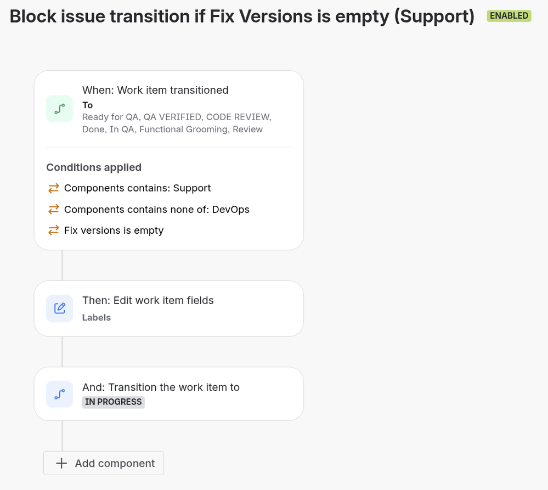This screenshot has height=490, width=548.
Task: Click condition icon beside Components contains Support
Action: coord(53,188)
